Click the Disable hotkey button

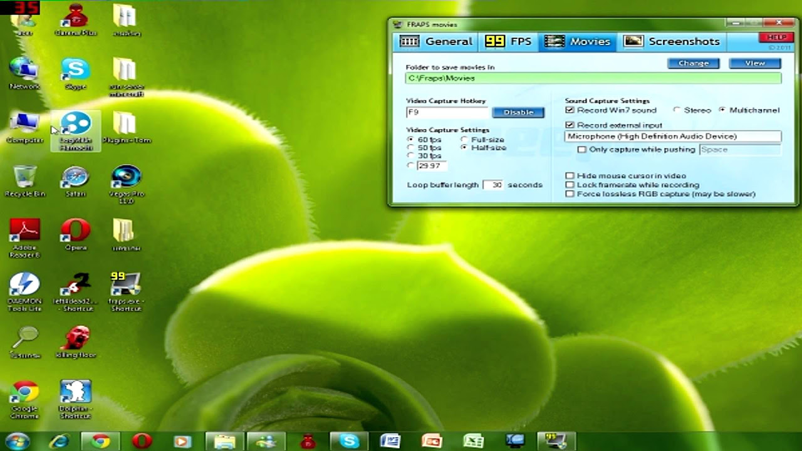518,112
